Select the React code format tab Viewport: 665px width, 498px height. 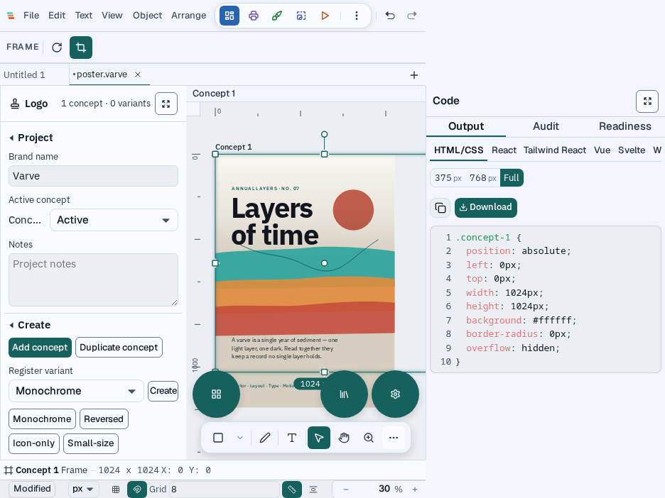pos(504,150)
